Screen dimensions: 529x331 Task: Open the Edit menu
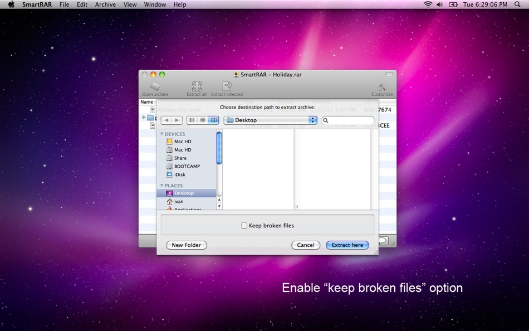pos(82,4)
